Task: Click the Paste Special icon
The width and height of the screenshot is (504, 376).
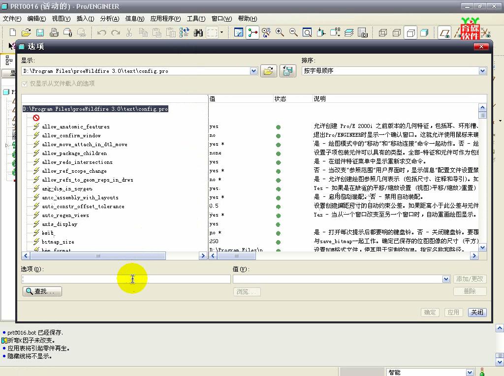Action: [171, 32]
